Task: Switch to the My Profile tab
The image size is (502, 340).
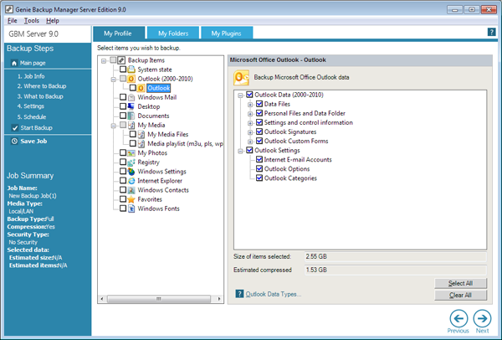Action: click(x=118, y=33)
